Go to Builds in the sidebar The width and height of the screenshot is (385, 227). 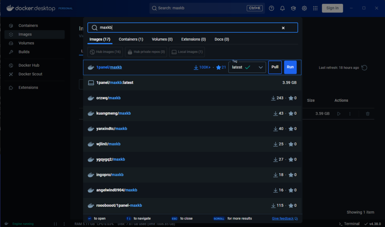[x=34, y=52]
